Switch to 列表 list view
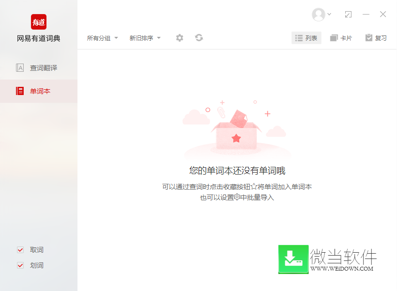The image size is (397, 291). pyautogui.click(x=306, y=38)
